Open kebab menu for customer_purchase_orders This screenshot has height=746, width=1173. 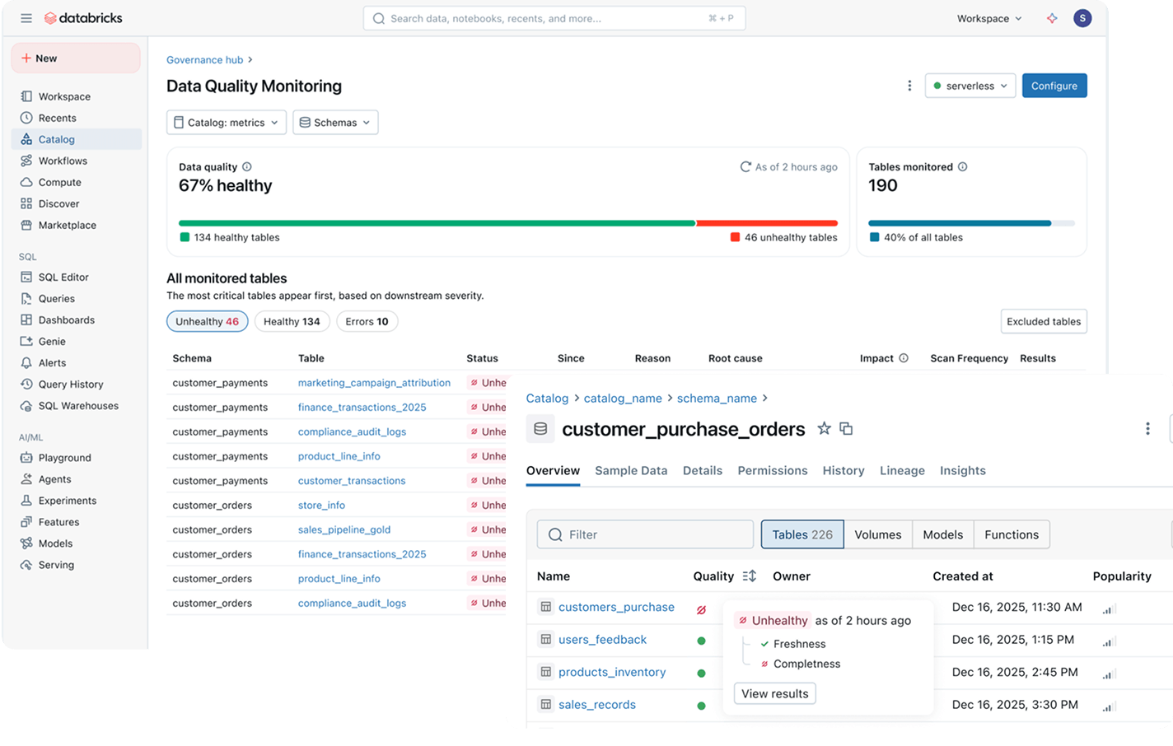tap(1147, 428)
